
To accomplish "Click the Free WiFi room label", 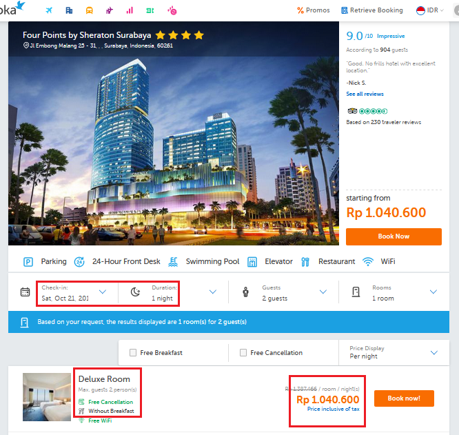I will coord(100,421).
